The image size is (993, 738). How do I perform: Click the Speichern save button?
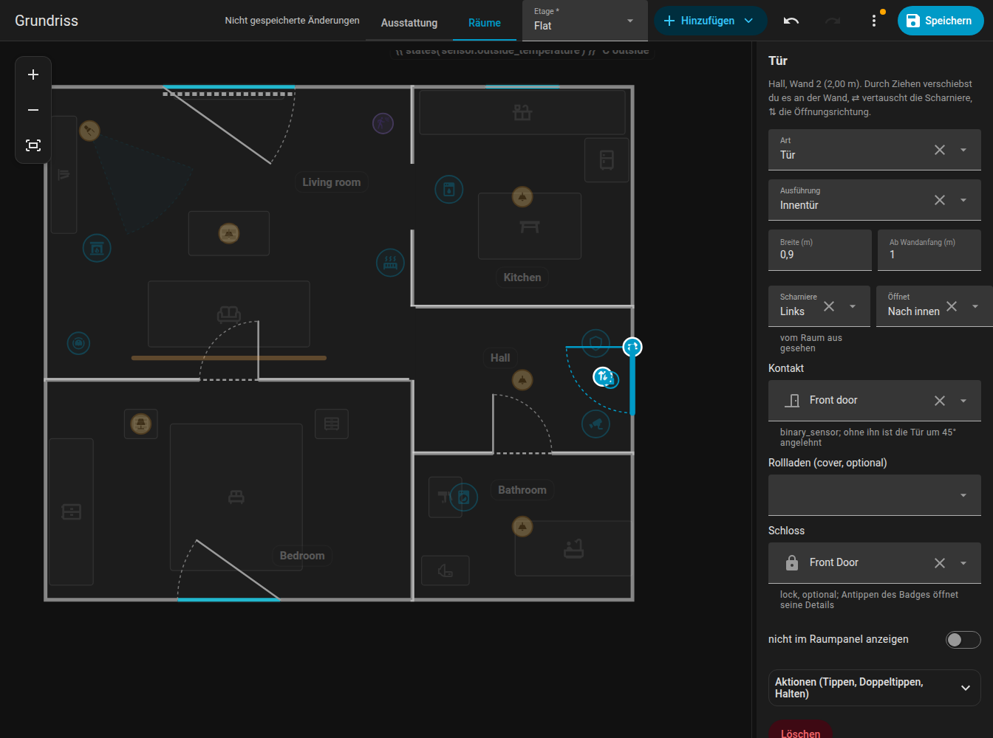tap(941, 21)
